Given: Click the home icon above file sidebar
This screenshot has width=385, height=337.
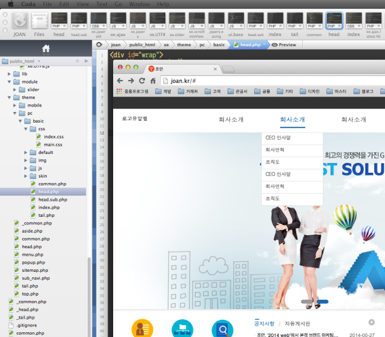Looking at the screenshot, I should (46, 49).
